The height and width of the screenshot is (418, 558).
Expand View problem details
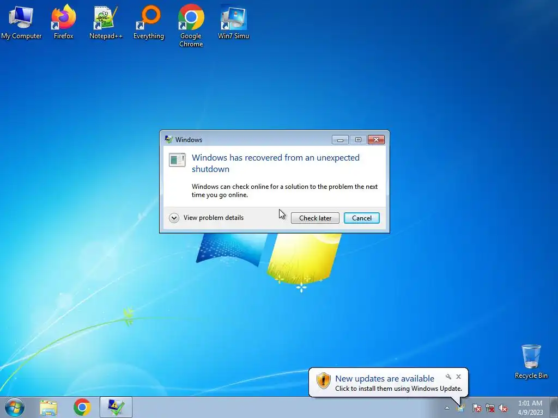(207, 218)
